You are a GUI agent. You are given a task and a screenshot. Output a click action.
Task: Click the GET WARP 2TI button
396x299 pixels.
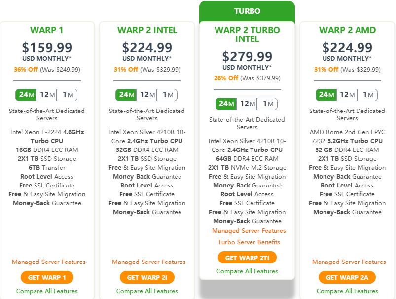pyautogui.click(x=247, y=258)
